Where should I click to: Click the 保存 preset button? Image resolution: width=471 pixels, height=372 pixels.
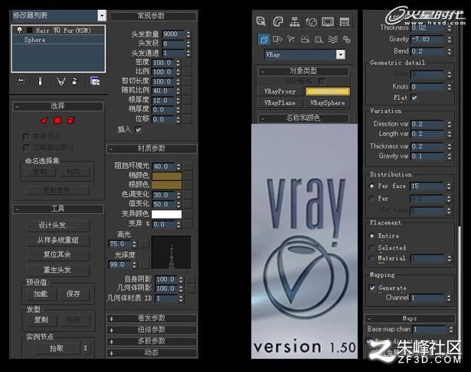[74, 294]
